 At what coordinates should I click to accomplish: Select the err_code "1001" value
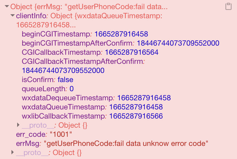coord(61,134)
